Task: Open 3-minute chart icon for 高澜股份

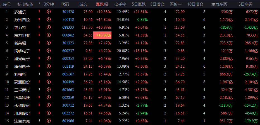Action: (x=49, y=82)
